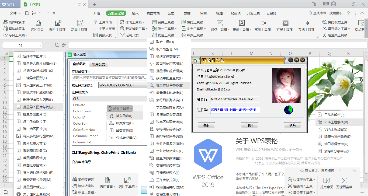Switch to 常用公式 tab in dialog
Image resolution: width=368 pixels, height=196 pixels.
click(x=99, y=64)
